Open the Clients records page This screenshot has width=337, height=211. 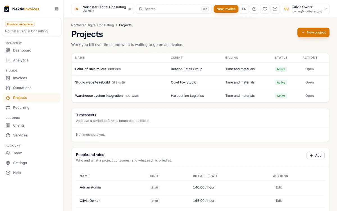[32, 125]
